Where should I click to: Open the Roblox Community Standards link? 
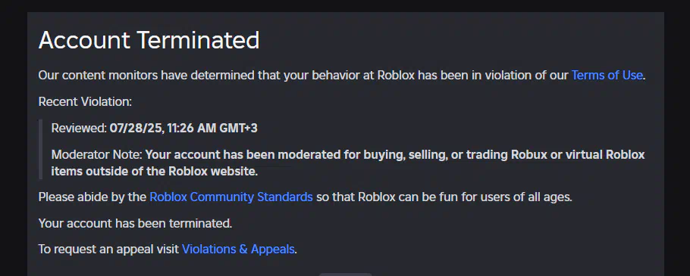click(x=231, y=197)
